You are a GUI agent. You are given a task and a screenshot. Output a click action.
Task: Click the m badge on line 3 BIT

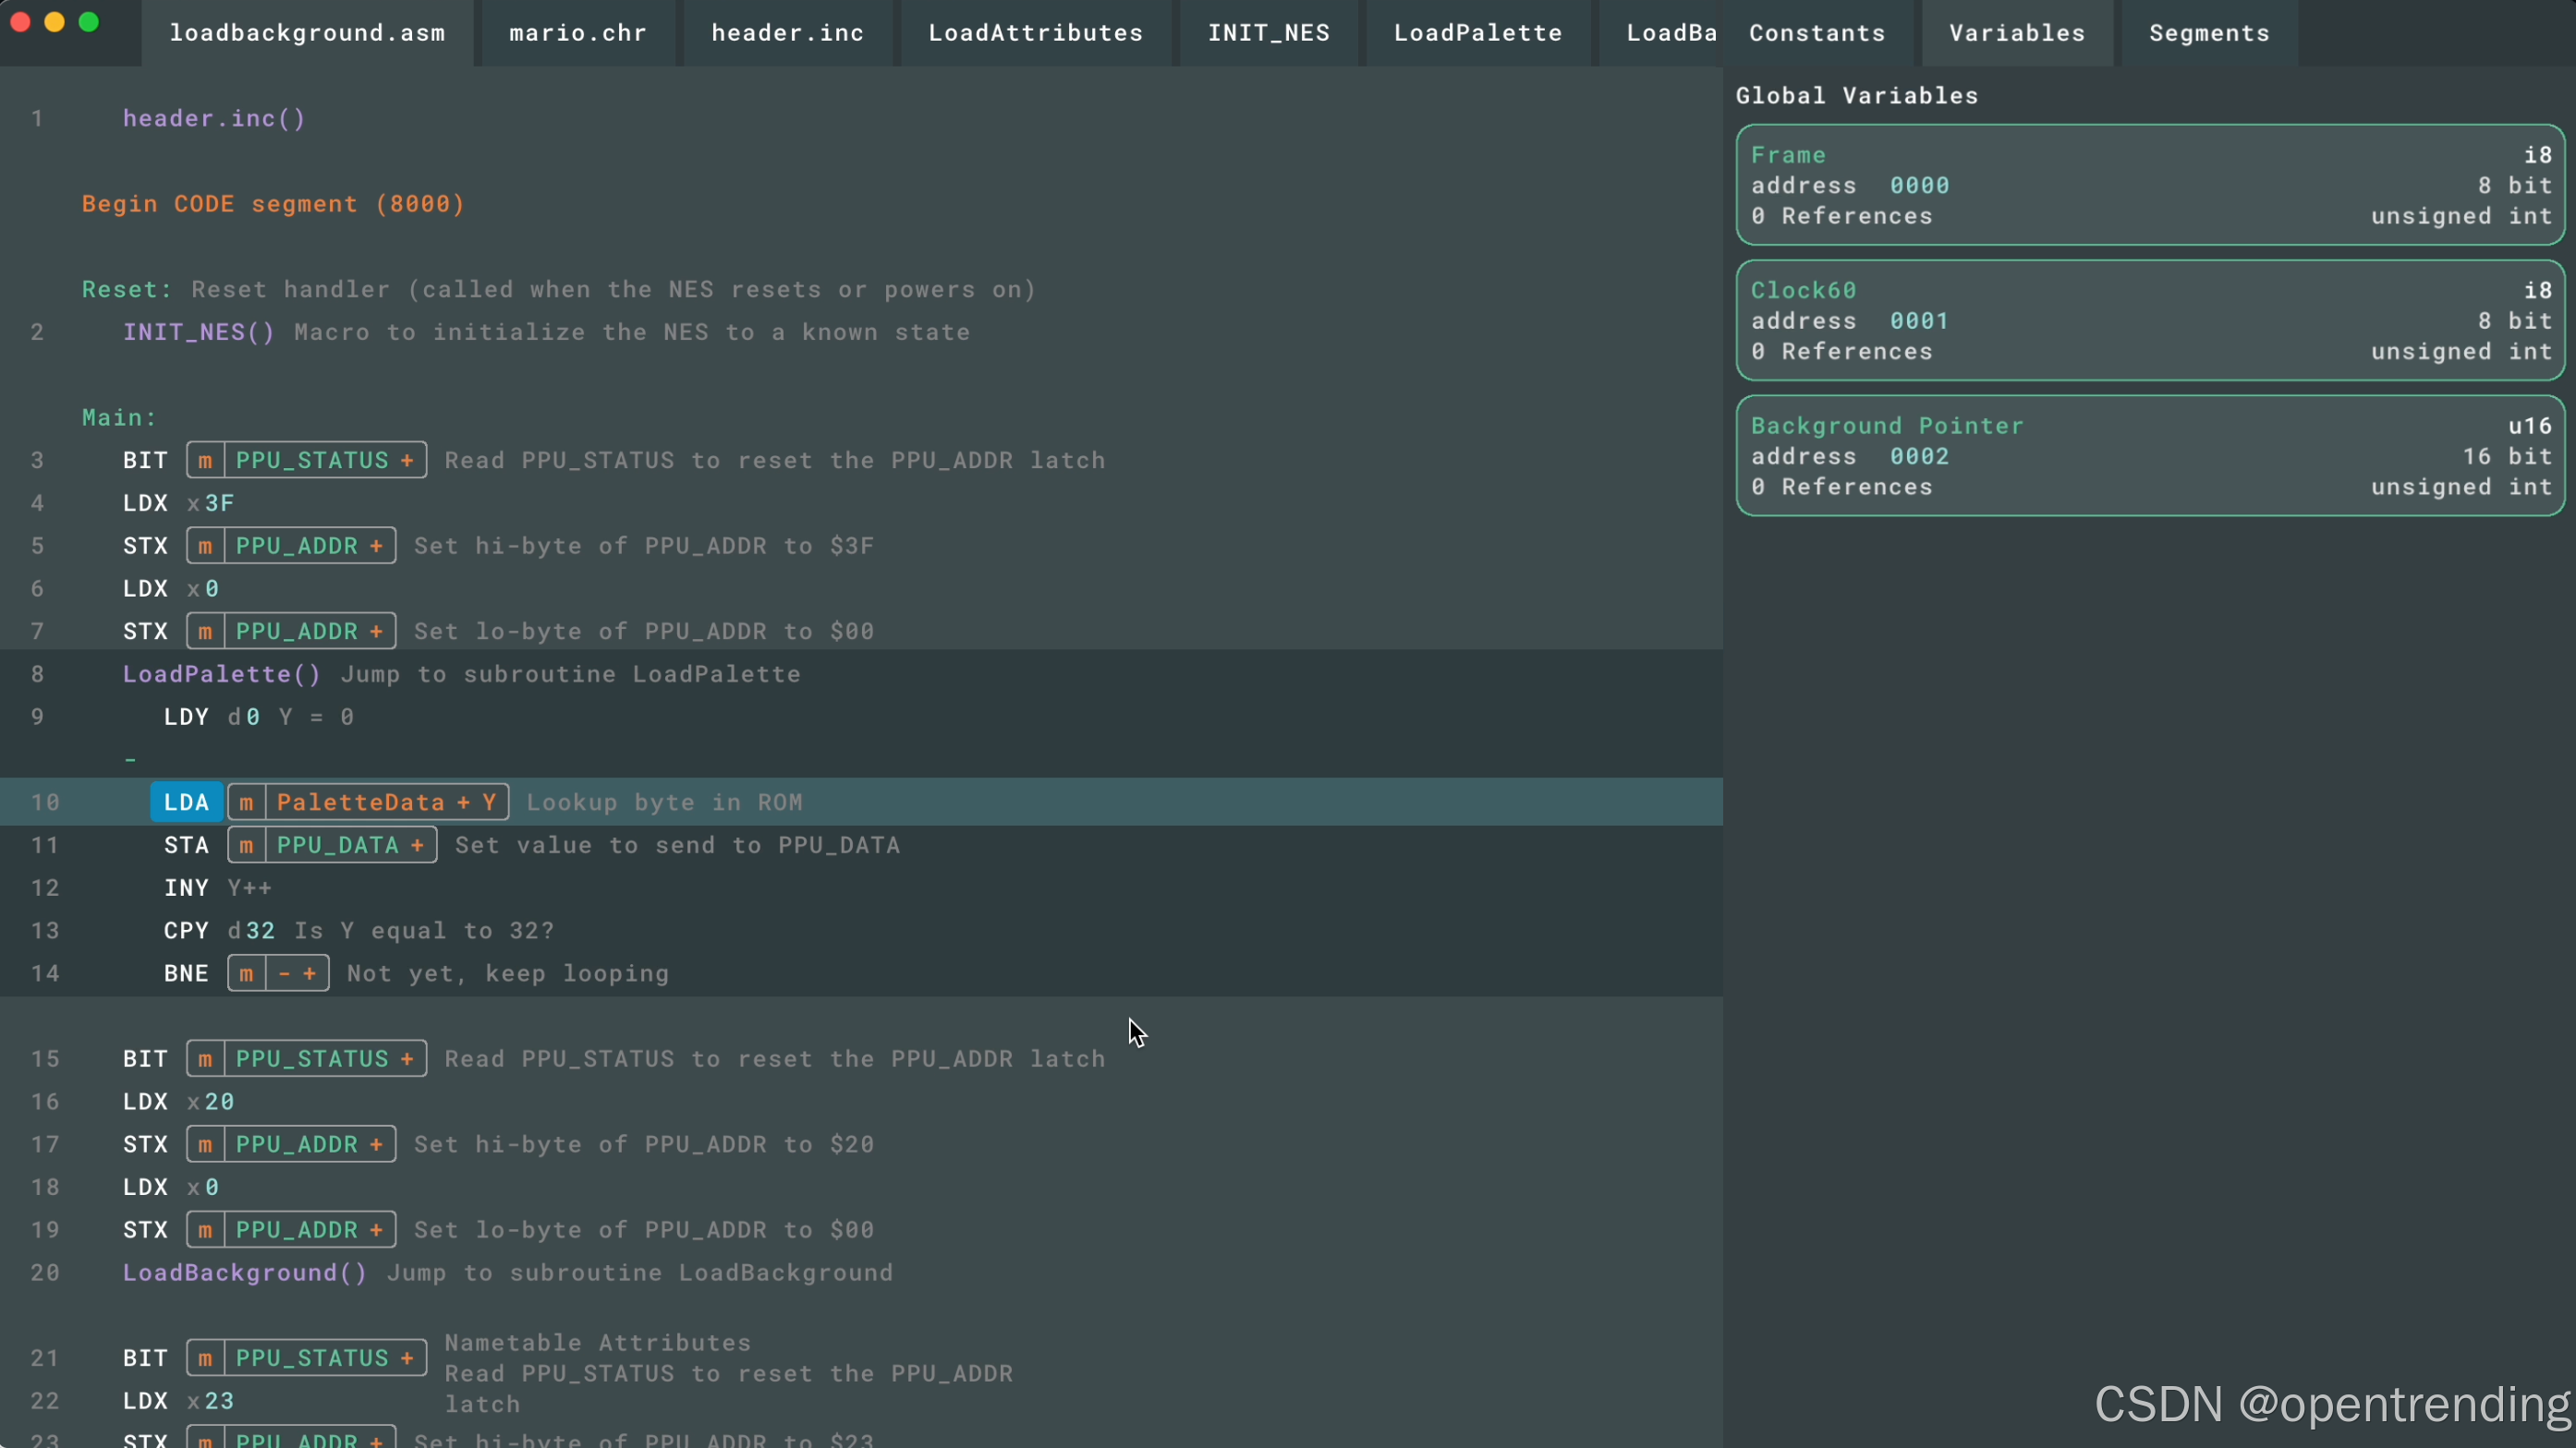[x=205, y=461]
